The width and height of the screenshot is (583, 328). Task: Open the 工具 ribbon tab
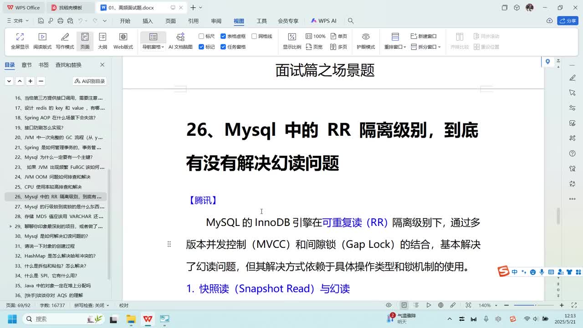pyautogui.click(x=261, y=21)
